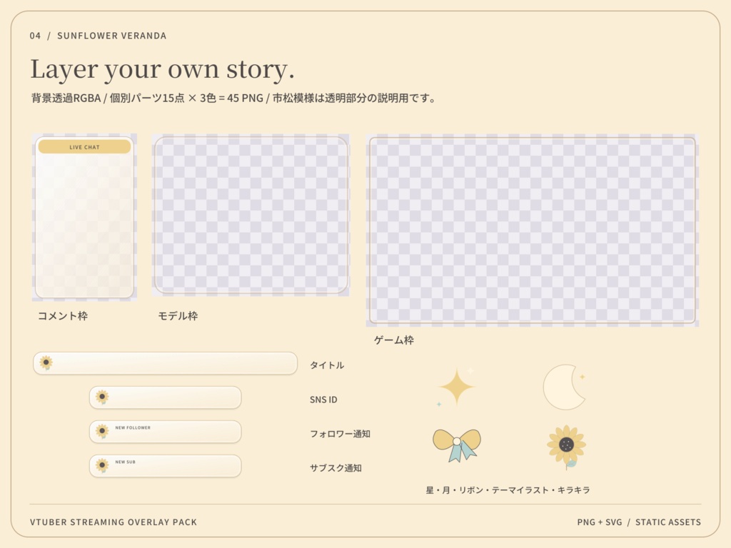The height and width of the screenshot is (548, 731).
Task: Click the ゲーム枠 label
Action: (394, 340)
